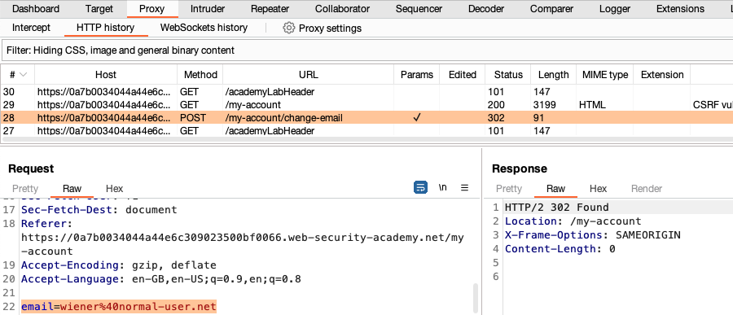
Task: Click the Sec-Fetch-Dest header line
Action: [x=99, y=210]
